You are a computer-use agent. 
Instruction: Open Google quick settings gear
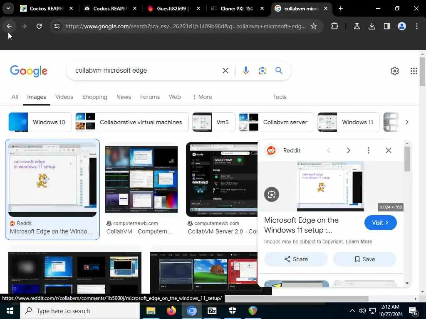pyautogui.click(x=394, y=71)
